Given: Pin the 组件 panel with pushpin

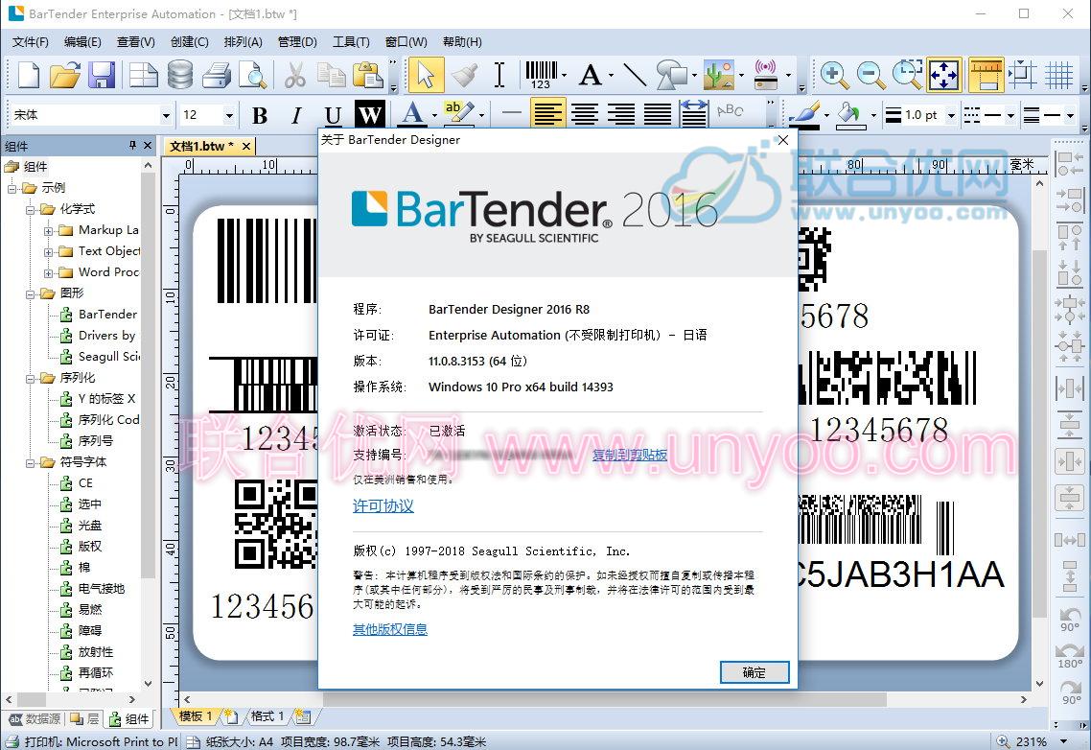Looking at the screenshot, I should [x=132, y=146].
